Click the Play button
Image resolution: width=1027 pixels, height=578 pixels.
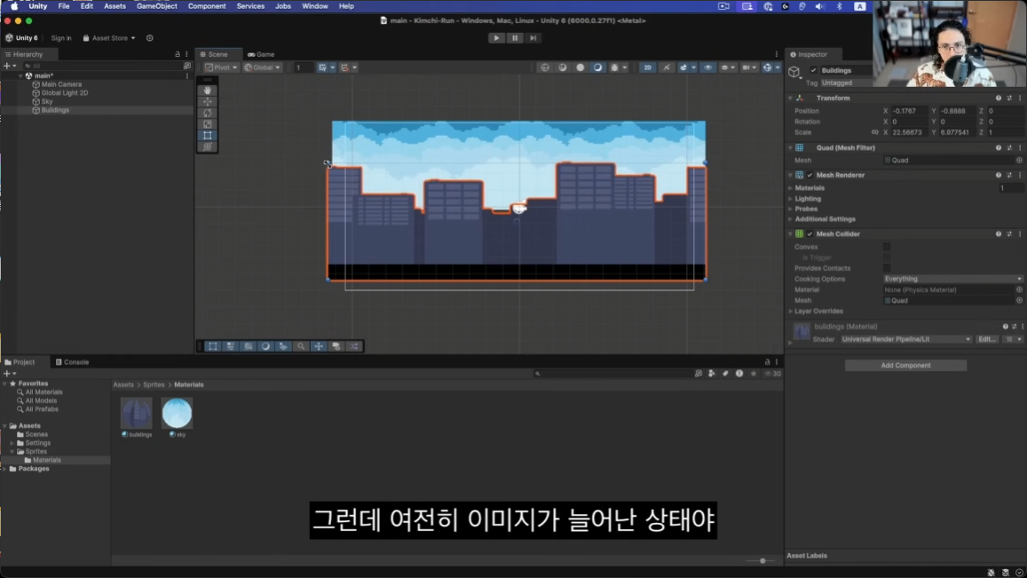tap(496, 38)
